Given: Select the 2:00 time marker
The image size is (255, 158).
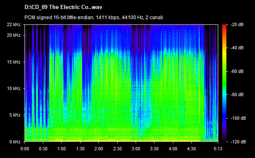Looking at the screenshot, I should (98, 149).
